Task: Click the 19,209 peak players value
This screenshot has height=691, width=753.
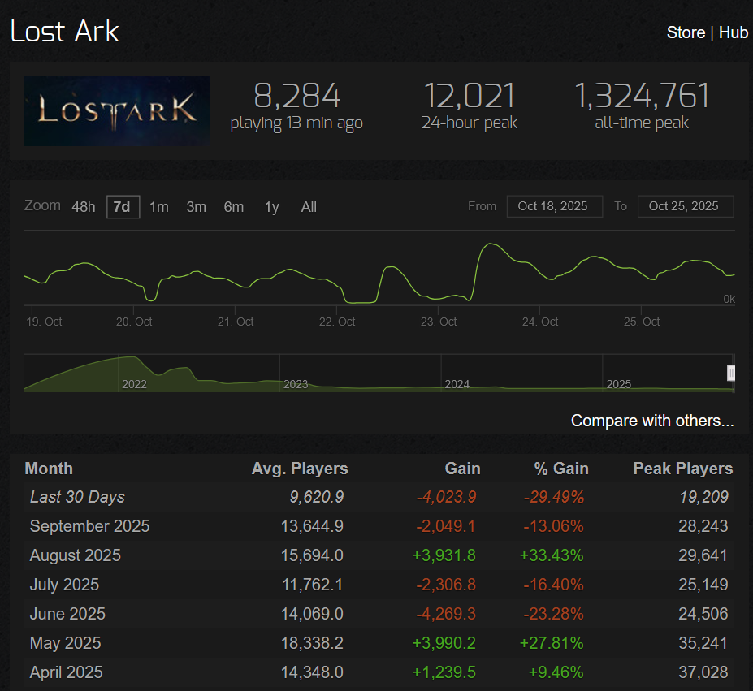Action: [704, 497]
